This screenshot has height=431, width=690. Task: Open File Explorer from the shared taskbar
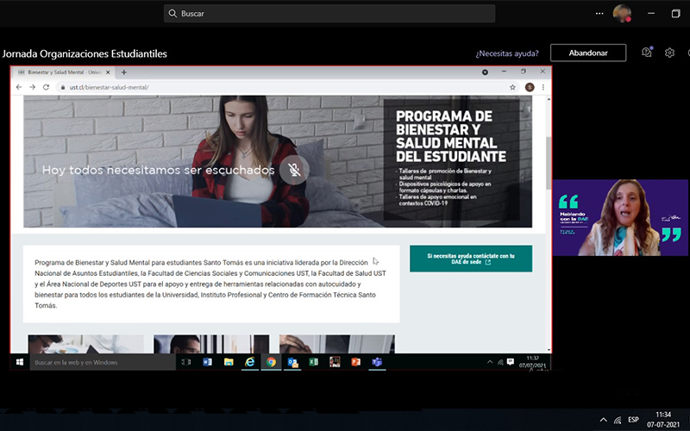click(x=229, y=362)
